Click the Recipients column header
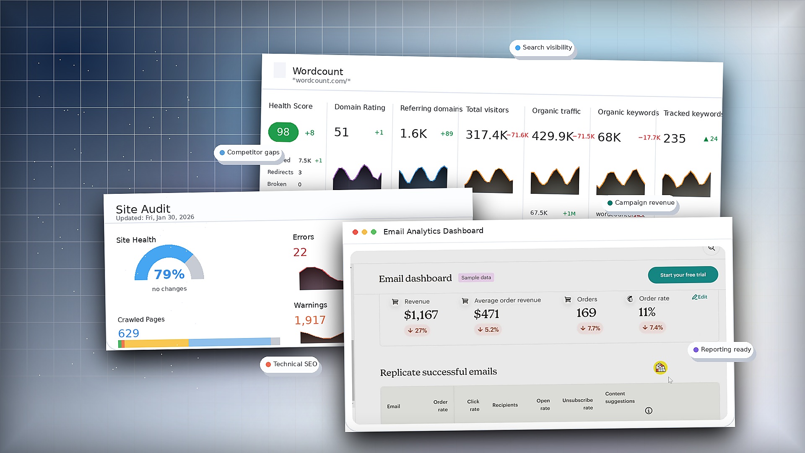This screenshot has width=805, height=453. [505, 405]
